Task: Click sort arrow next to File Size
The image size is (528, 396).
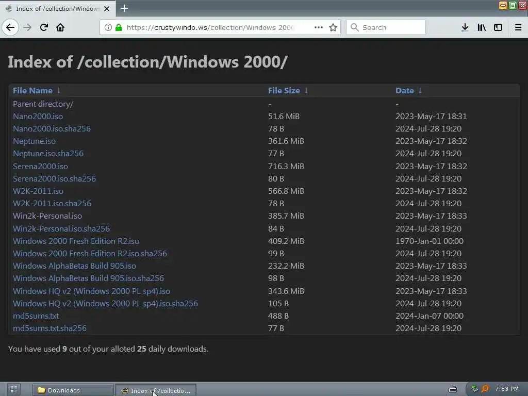Action: [x=306, y=90]
